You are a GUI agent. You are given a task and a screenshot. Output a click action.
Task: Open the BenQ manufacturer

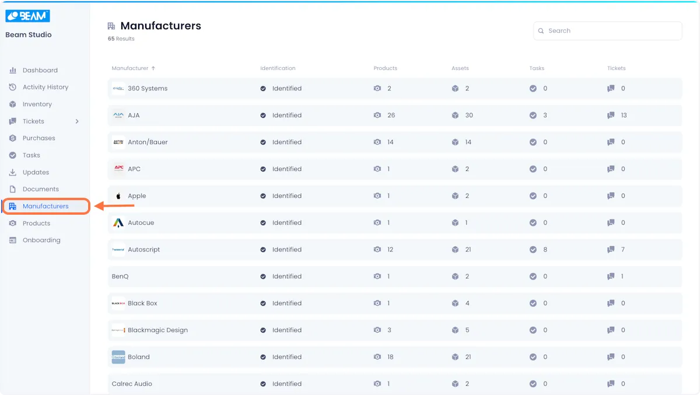pyautogui.click(x=395, y=277)
